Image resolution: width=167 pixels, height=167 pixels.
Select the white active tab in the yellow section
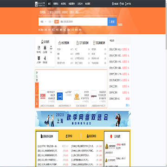coord(47,136)
